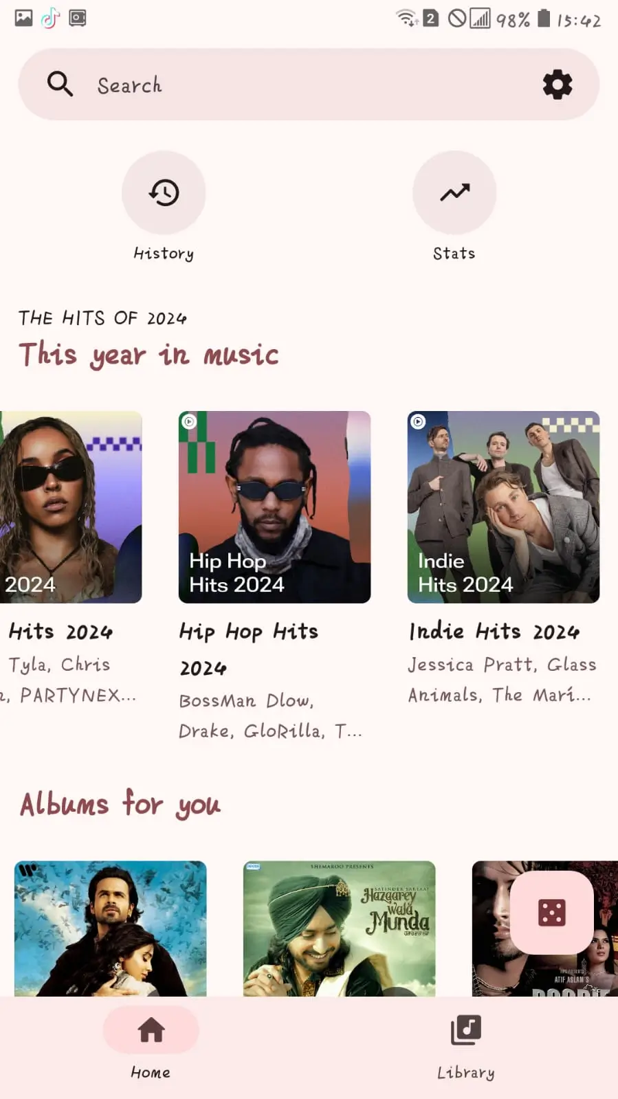Open the Hits 2024 playlist cover
Image resolution: width=618 pixels, height=1099 pixels.
(x=71, y=507)
